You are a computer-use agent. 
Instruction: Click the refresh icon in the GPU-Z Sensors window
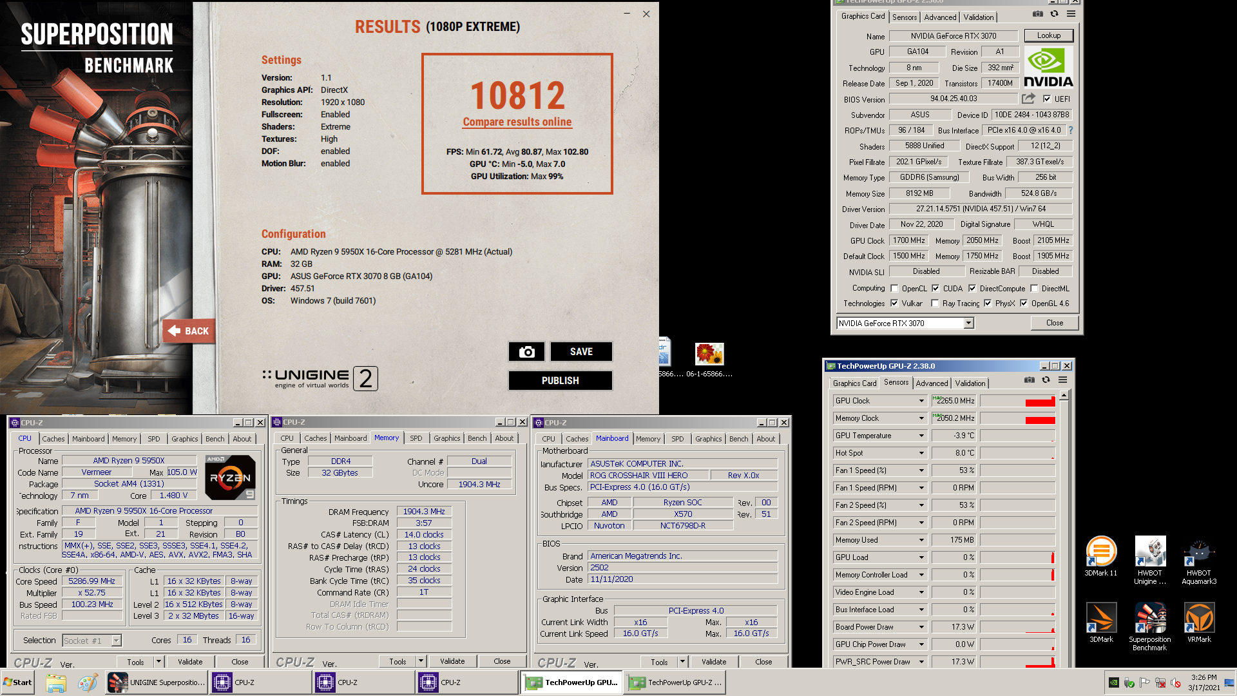[x=1046, y=380]
